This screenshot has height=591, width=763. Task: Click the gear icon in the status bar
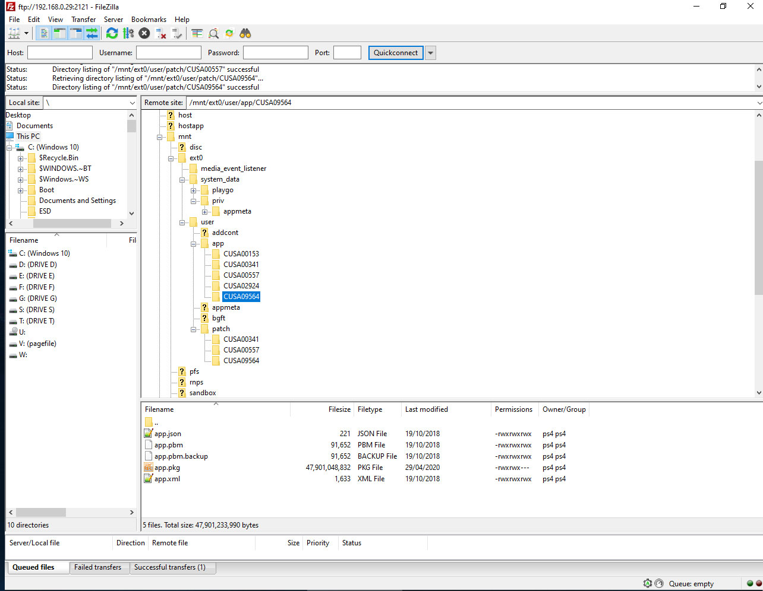(x=648, y=583)
